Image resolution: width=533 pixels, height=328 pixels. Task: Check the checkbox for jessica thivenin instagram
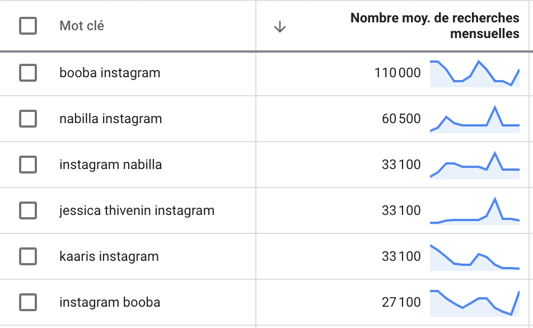(28, 210)
